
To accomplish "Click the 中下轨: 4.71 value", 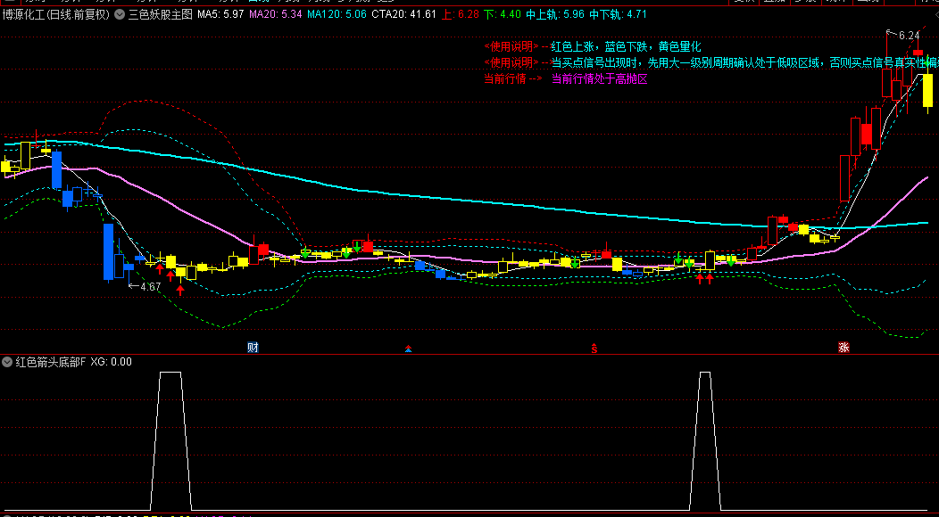I will [x=618, y=14].
